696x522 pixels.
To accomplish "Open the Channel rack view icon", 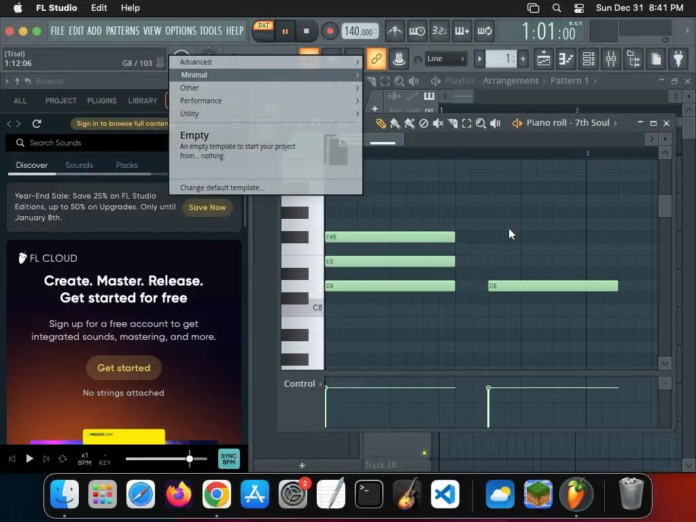I will (589, 58).
